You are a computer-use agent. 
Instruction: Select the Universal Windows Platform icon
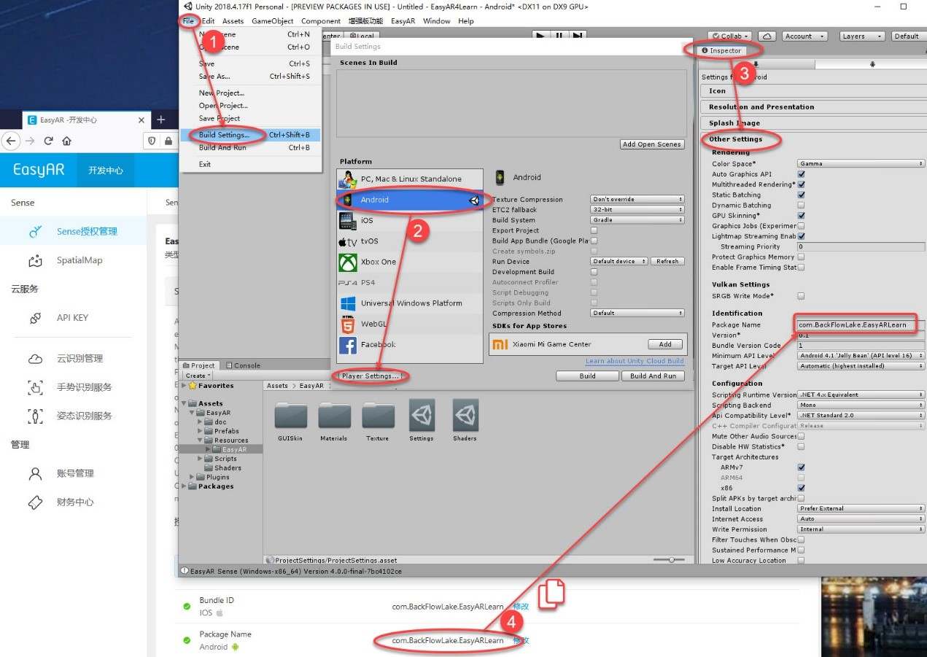tap(348, 303)
